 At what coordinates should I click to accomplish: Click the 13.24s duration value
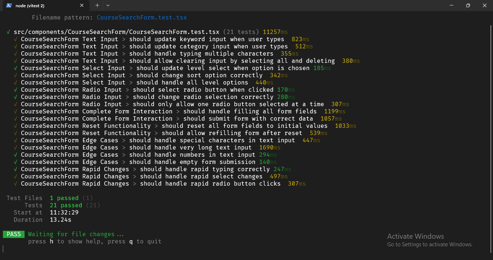[60, 220]
